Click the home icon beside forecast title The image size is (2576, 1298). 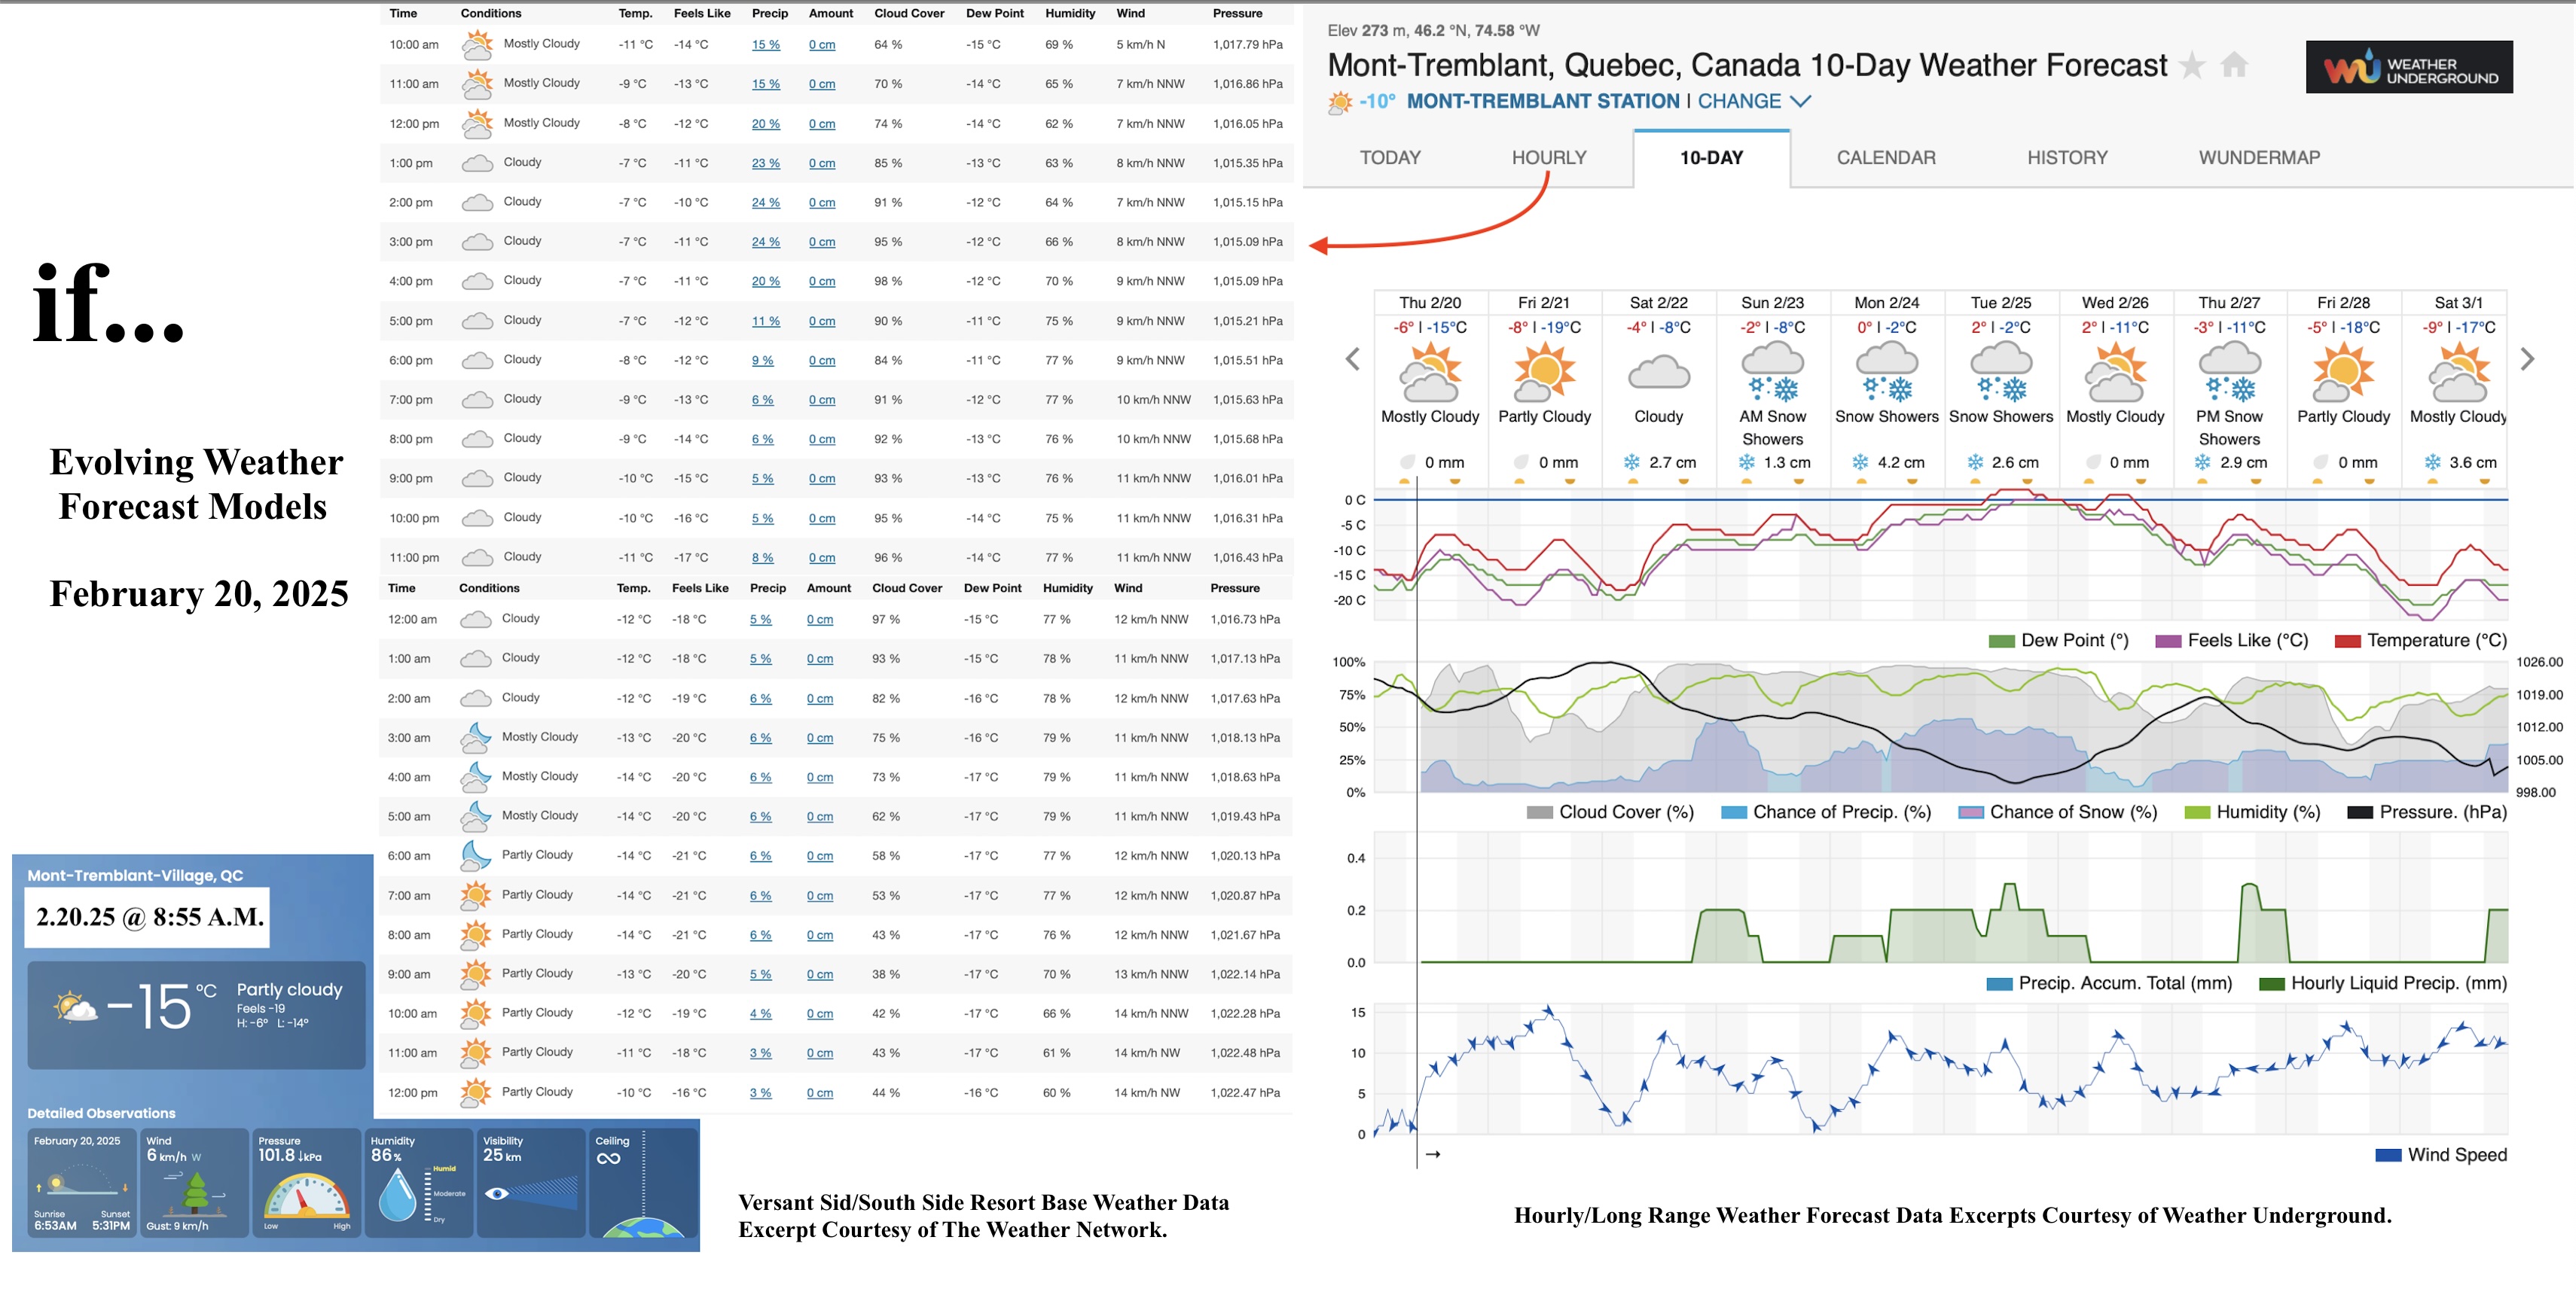pyautogui.click(x=2235, y=66)
